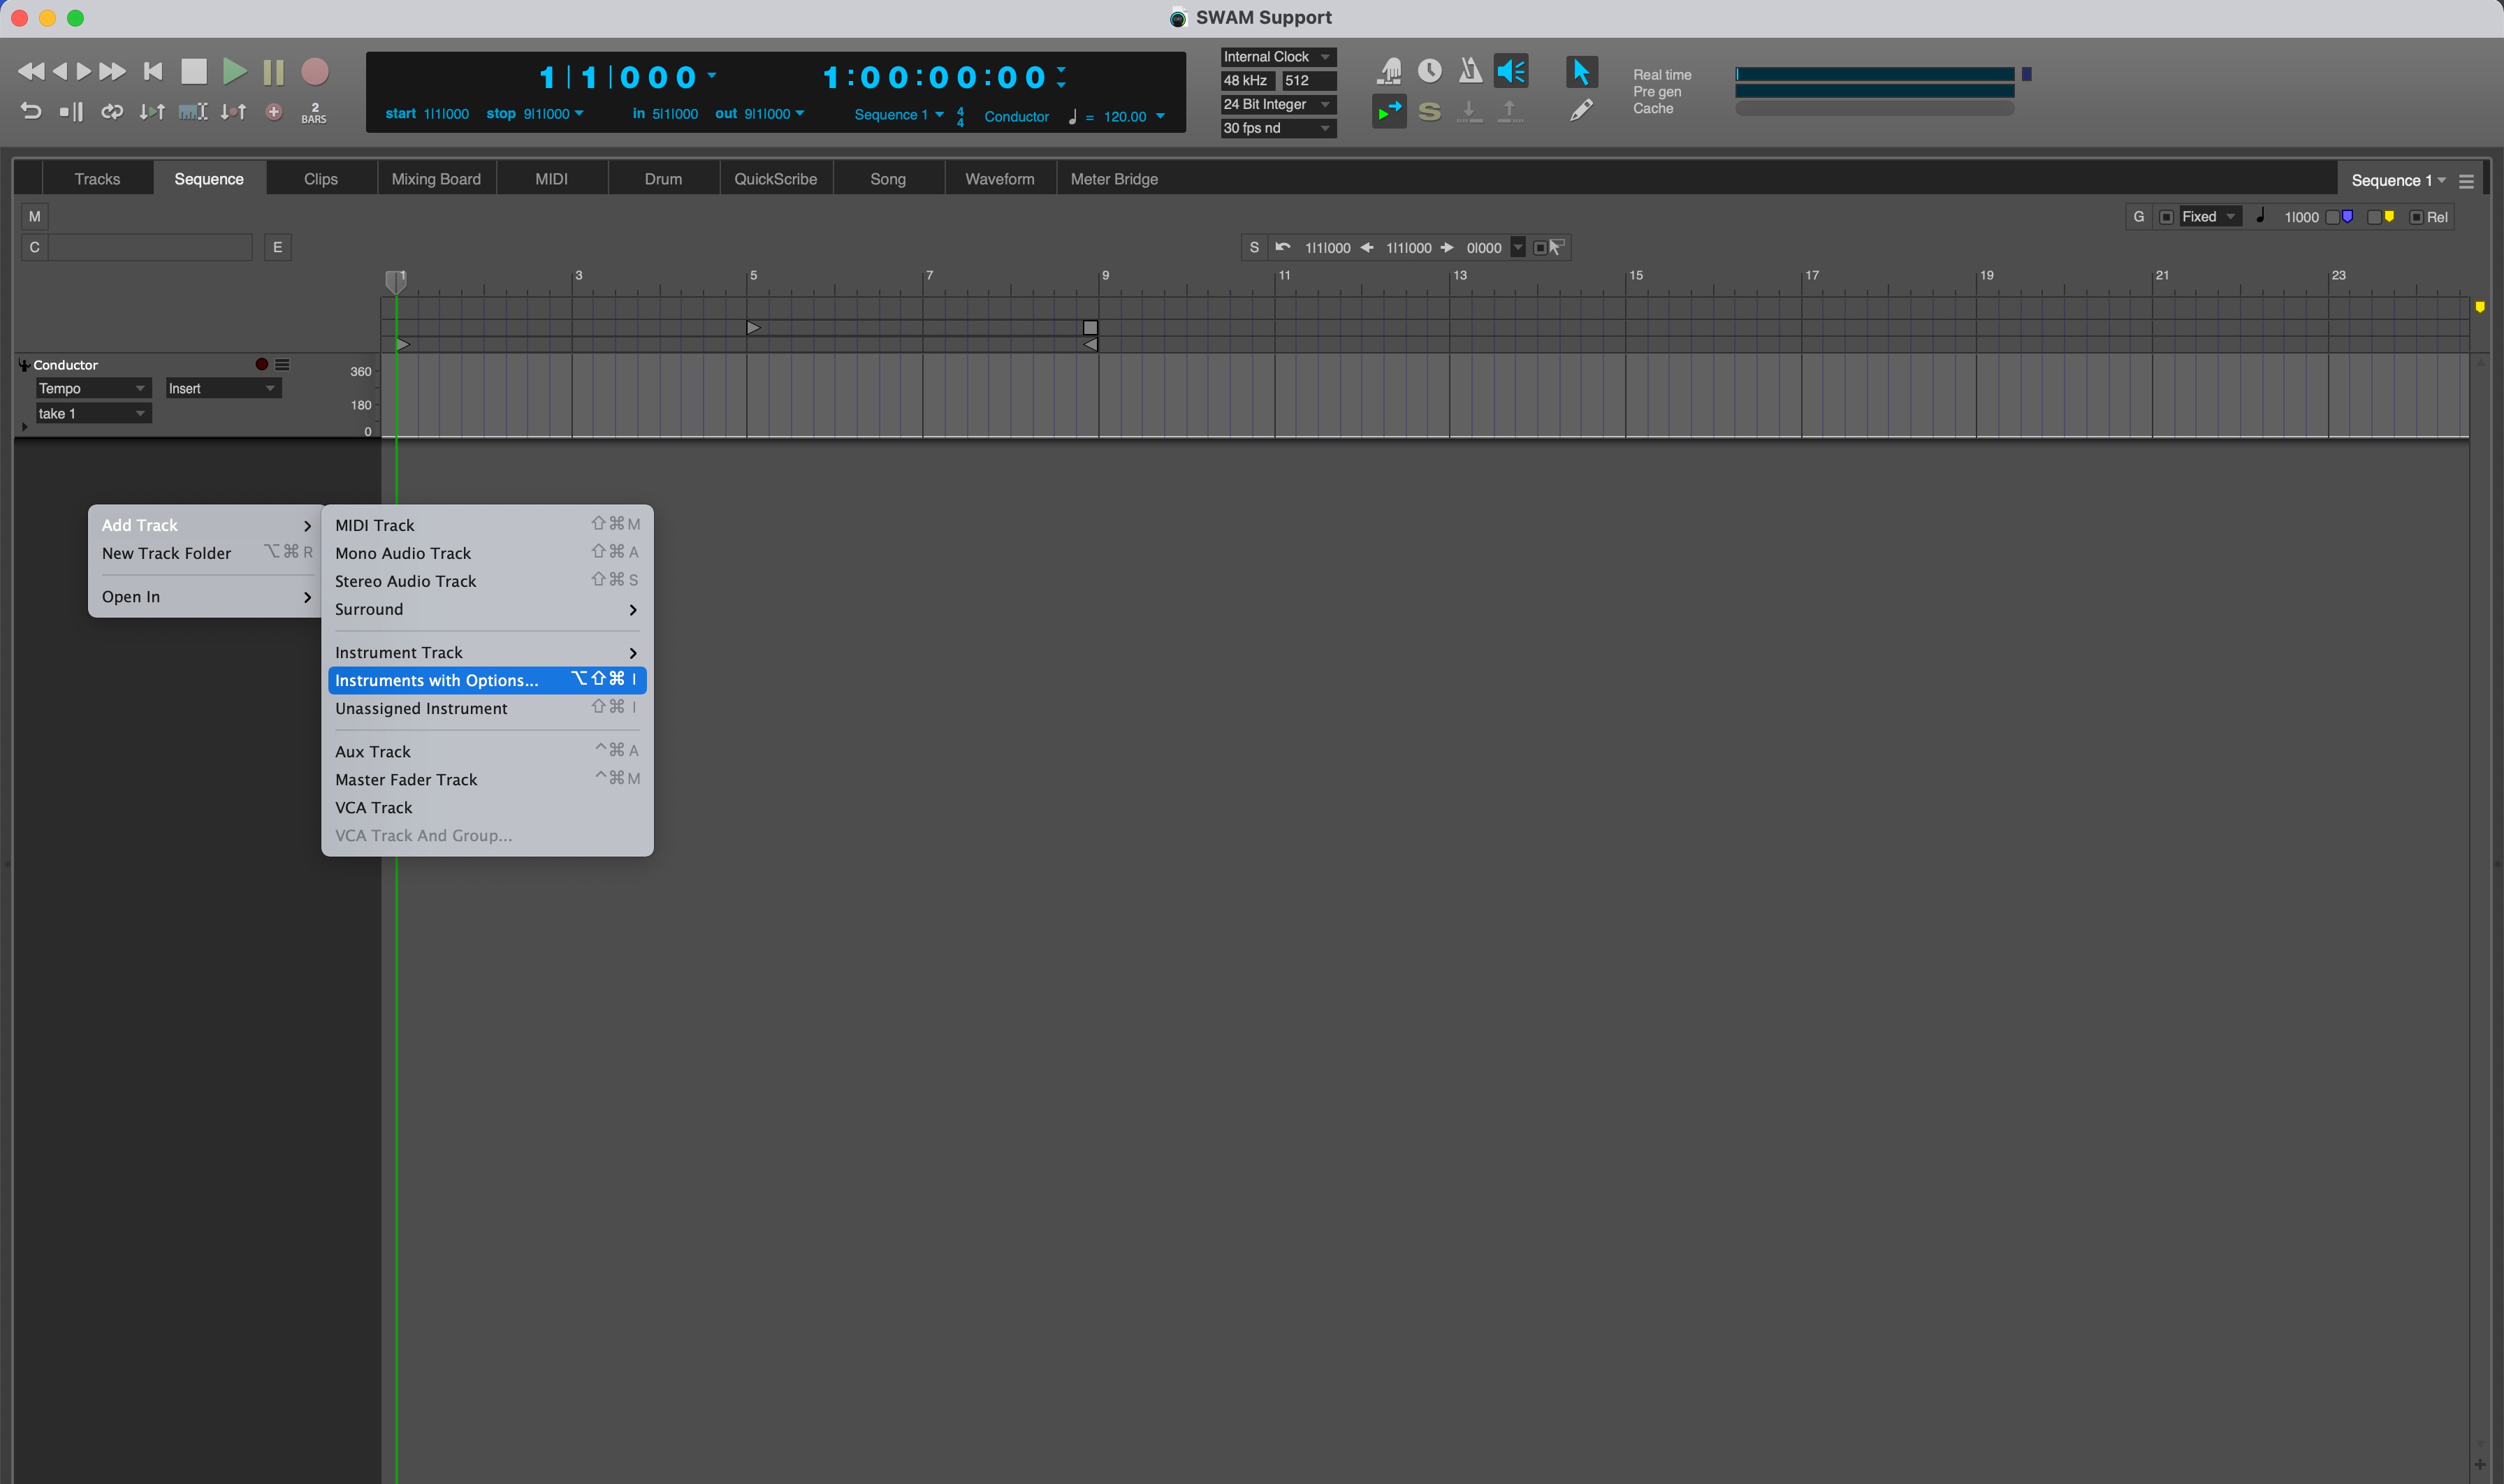Click the Solo mode S icon
Screen dimensions: 2504x1484
coord(1430,111)
